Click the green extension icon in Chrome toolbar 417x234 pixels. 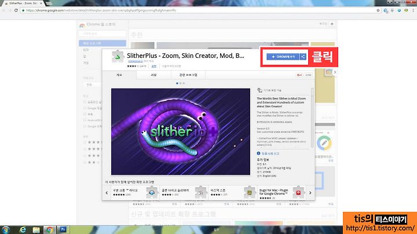tap(406, 10)
